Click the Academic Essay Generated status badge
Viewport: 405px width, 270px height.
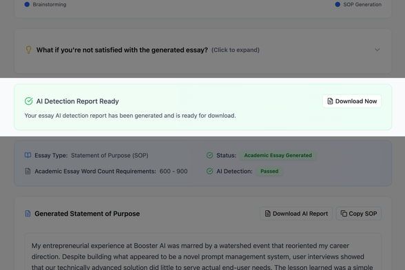[278, 155]
